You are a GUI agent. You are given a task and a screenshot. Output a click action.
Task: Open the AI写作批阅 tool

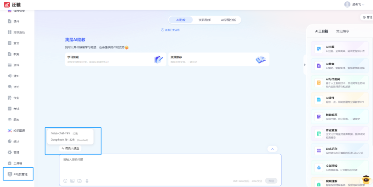[340, 82]
